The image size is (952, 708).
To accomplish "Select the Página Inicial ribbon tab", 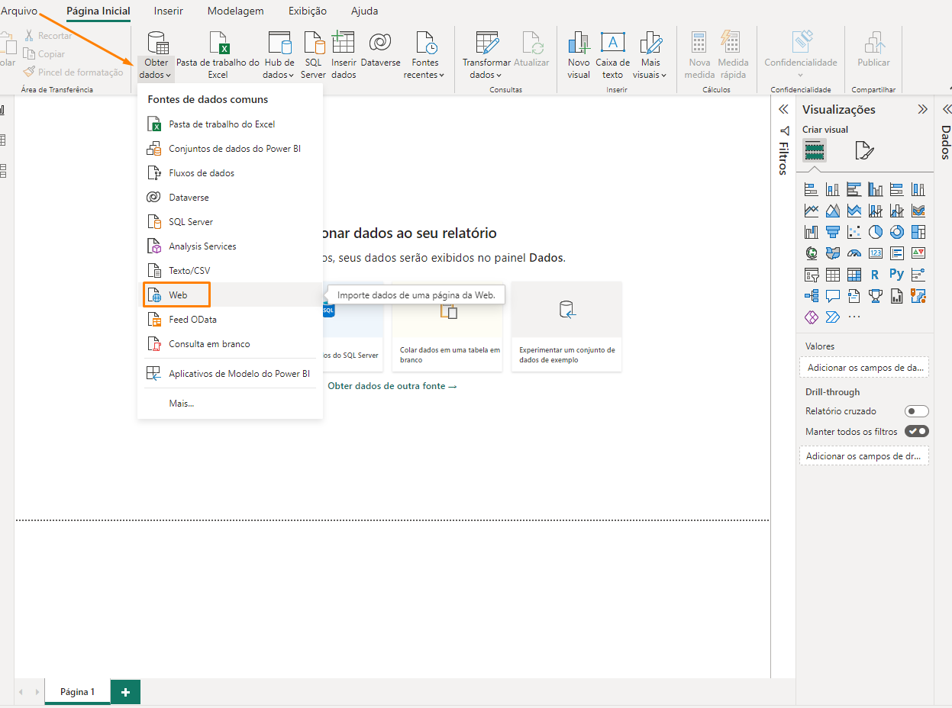I will click(x=98, y=11).
